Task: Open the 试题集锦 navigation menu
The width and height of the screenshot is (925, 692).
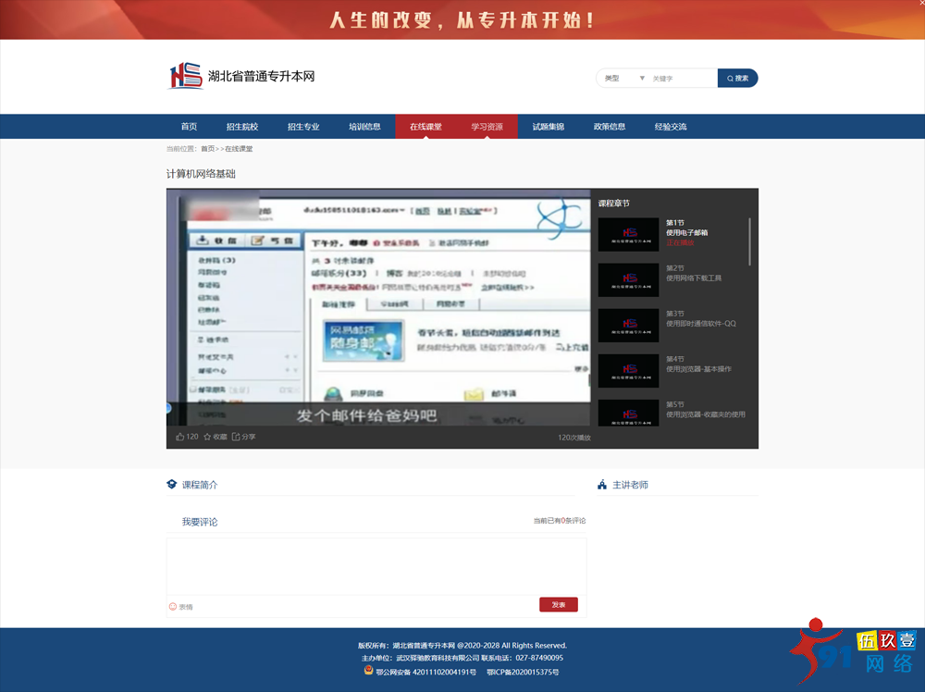Action: [549, 126]
